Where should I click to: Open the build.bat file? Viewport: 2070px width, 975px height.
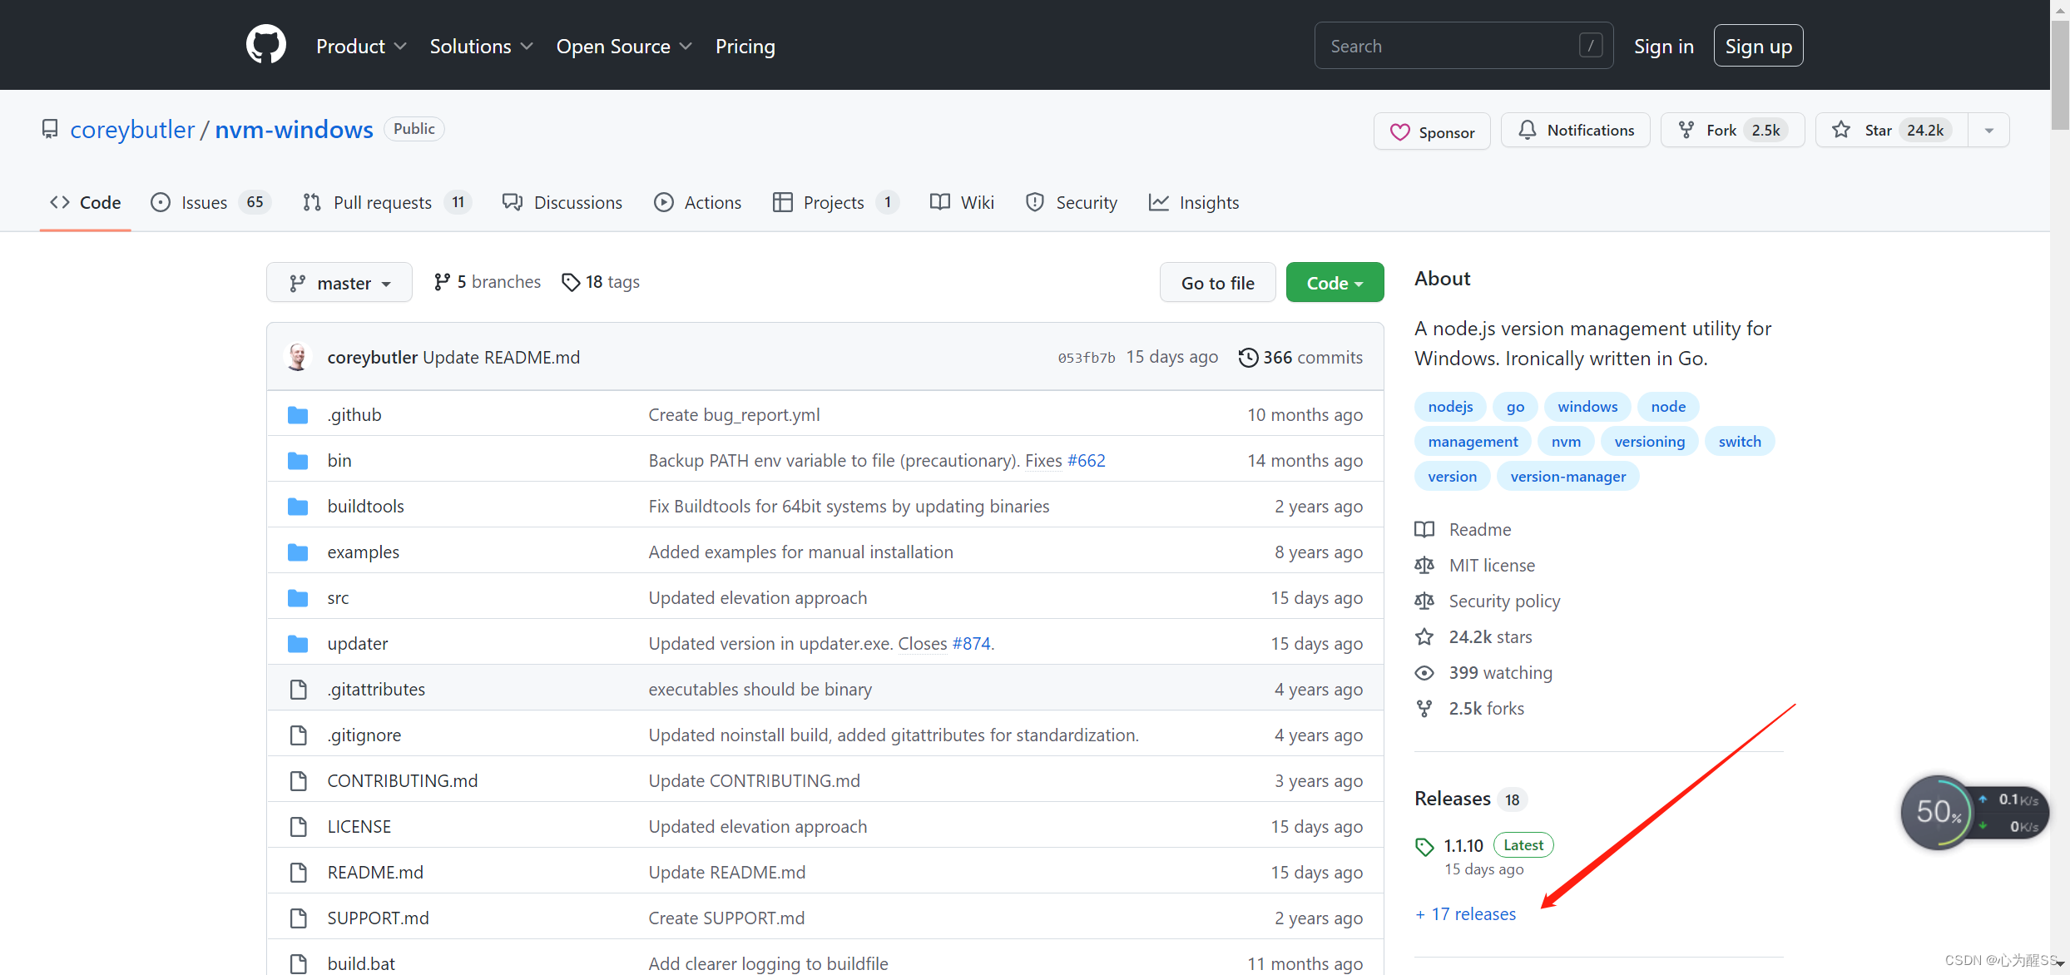point(361,963)
